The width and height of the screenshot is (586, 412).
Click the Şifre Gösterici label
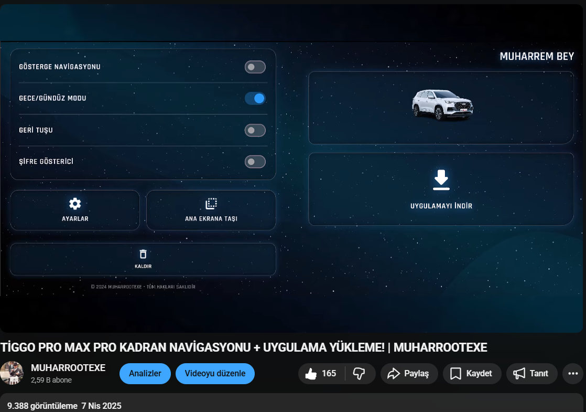click(x=46, y=162)
